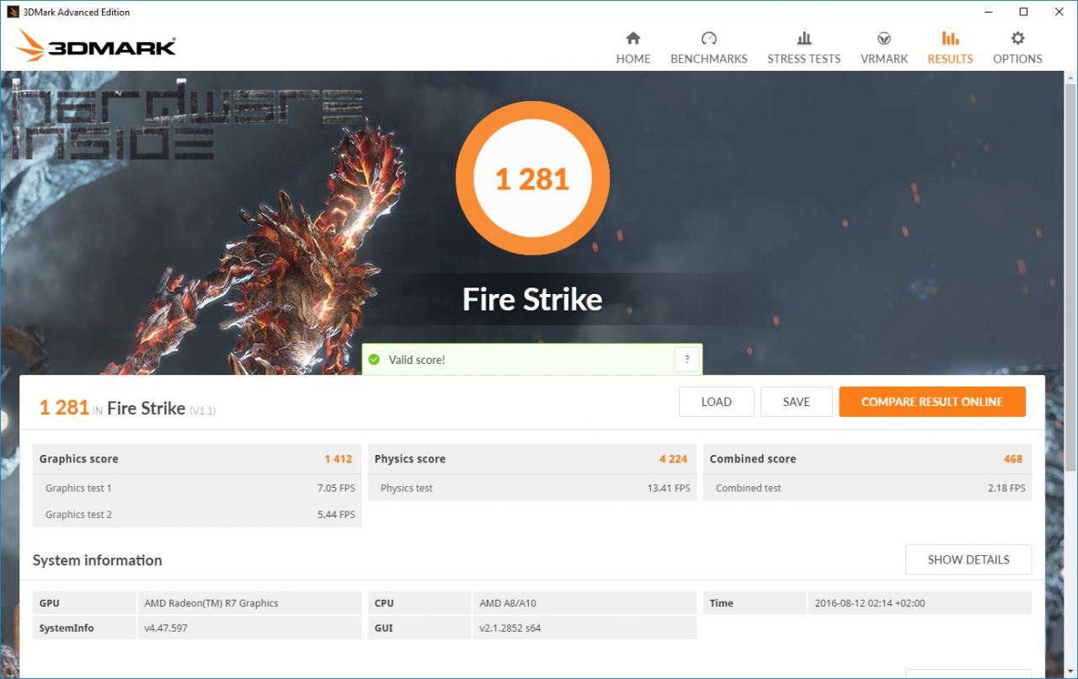The width and height of the screenshot is (1078, 679).
Task: Select the BENCHMARKS tab label
Action: point(708,59)
